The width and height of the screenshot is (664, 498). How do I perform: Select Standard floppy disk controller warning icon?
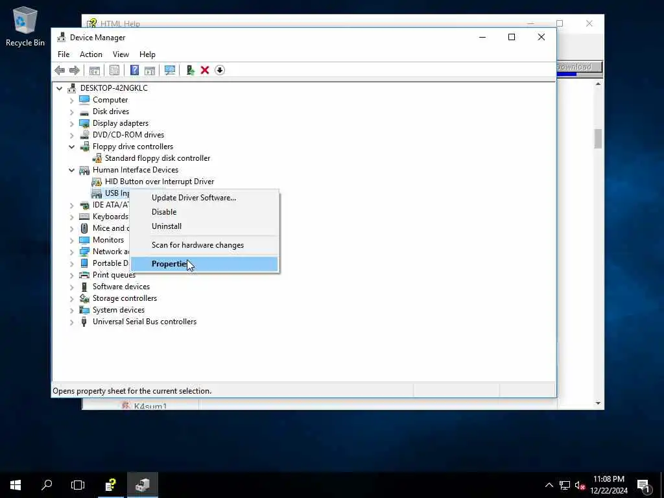point(97,158)
